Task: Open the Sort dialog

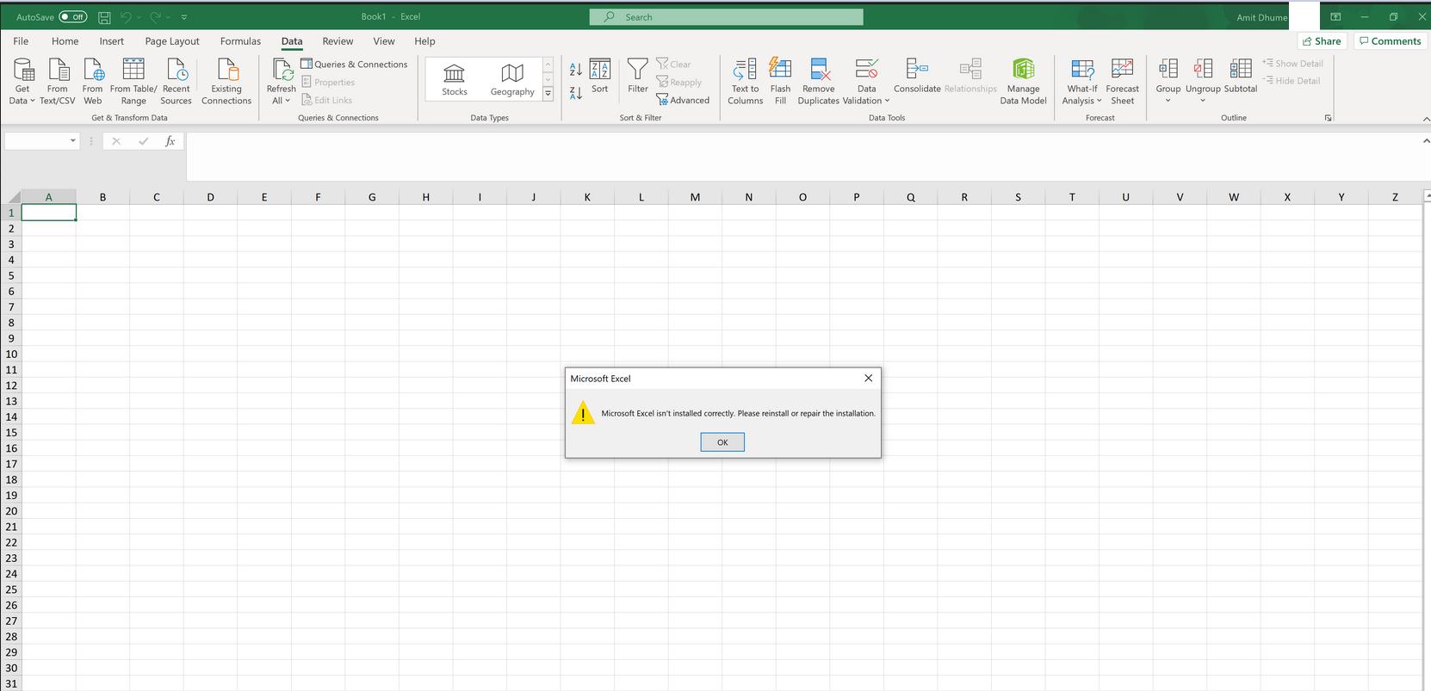Action: pyautogui.click(x=600, y=77)
